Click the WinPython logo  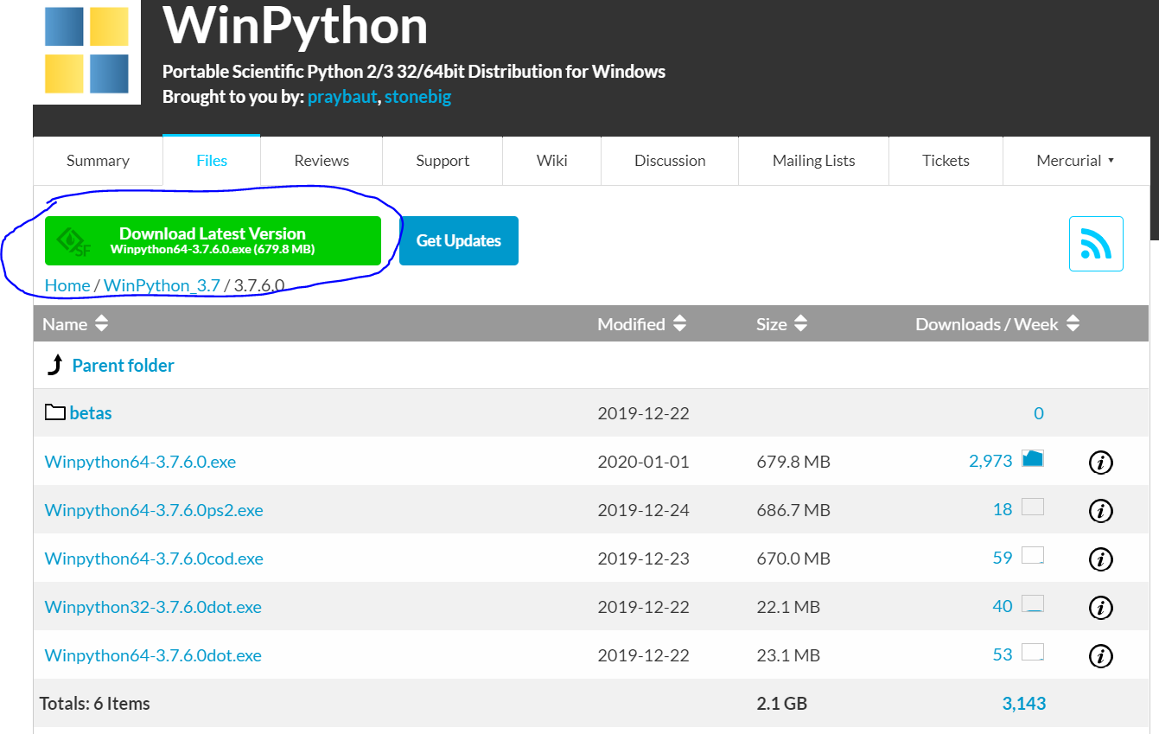click(x=86, y=52)
